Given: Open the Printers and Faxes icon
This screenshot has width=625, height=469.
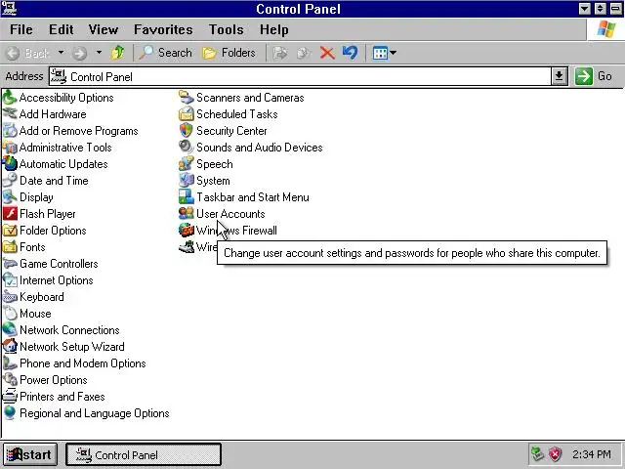Looking at the screenshot, I should point(10,397).
